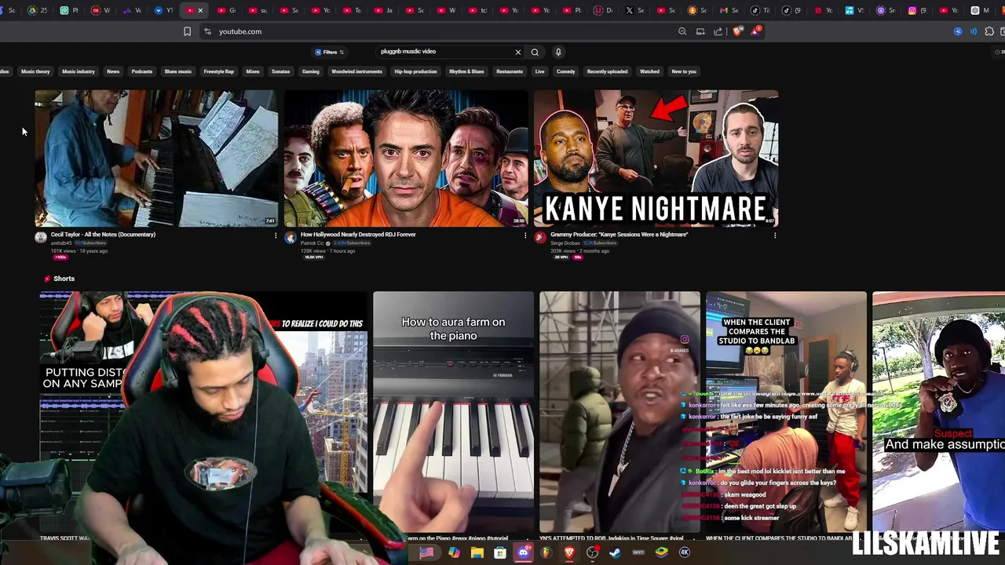Select the Music theory filter chip
Screen dimensions: 1005x565
coord(35,71)
